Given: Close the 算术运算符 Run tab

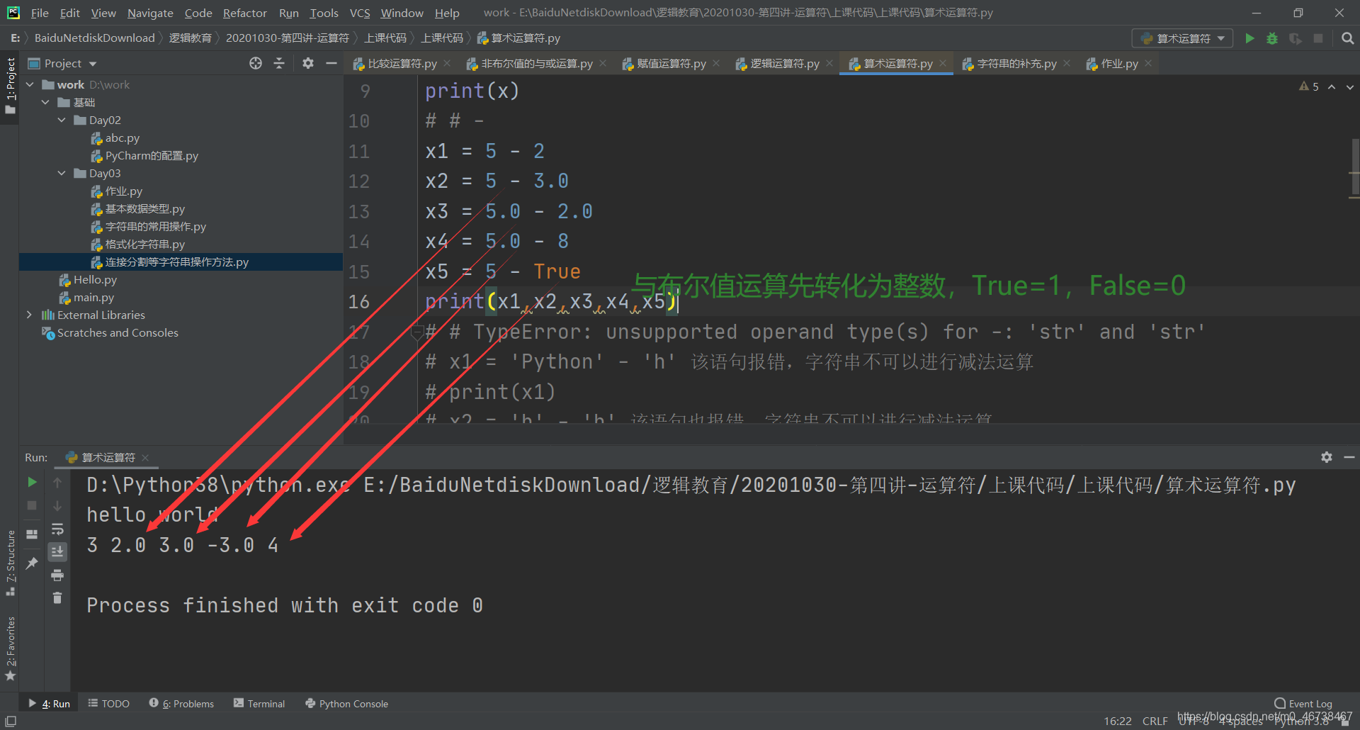Looking at the screenshot, I should (145, 458).
